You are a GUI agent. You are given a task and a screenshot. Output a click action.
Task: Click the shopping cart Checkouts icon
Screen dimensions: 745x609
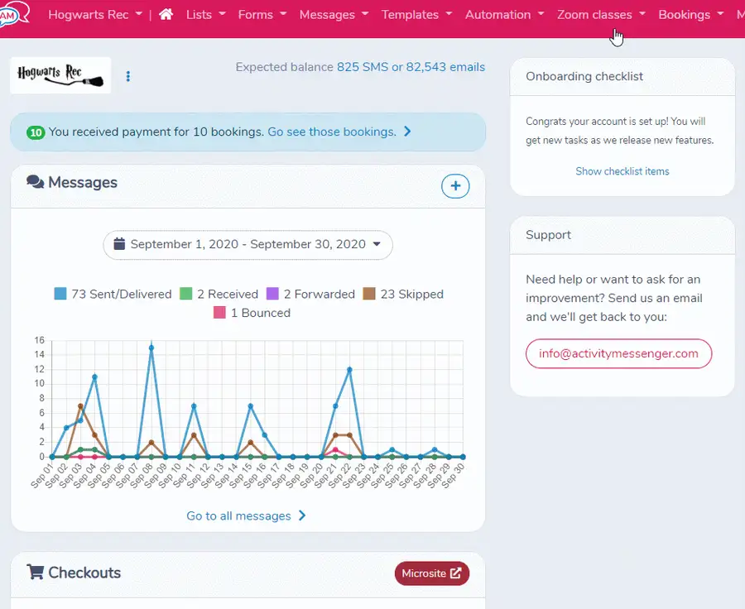35,572
